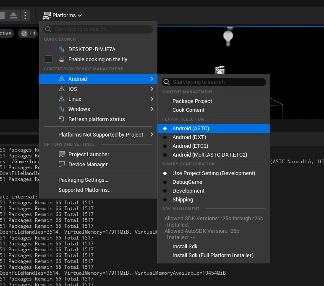Expand Linux submenu arrow
Viewport: 324px width, 286px height.
tap(152, 99)
